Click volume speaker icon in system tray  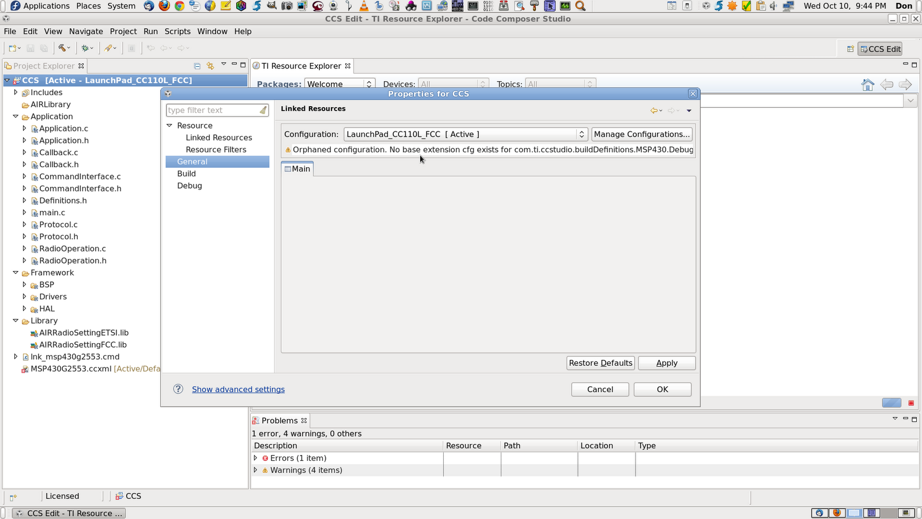(774, 6)
